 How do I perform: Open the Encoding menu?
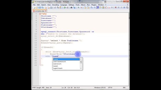55,5
